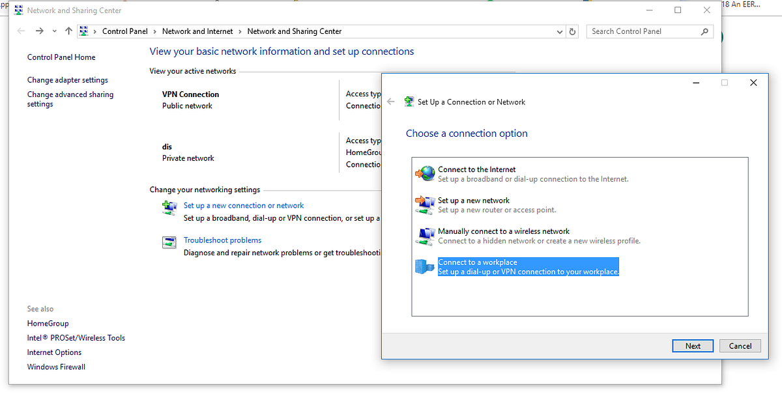782x394 pixels.
Task: Open recent locations dropdown arrow in Control Panel
Action: tap(54, 31)
